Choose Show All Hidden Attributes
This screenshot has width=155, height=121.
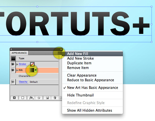[92, 110]
